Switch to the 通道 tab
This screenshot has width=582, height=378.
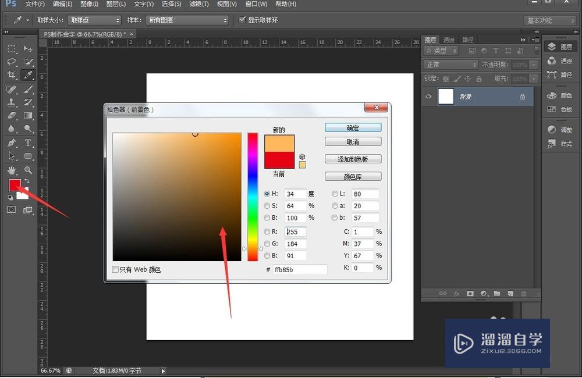pos(449,40)
